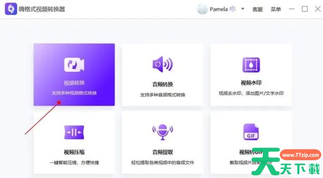Close the converter window
323x178 pixels.
coord(318,9)
